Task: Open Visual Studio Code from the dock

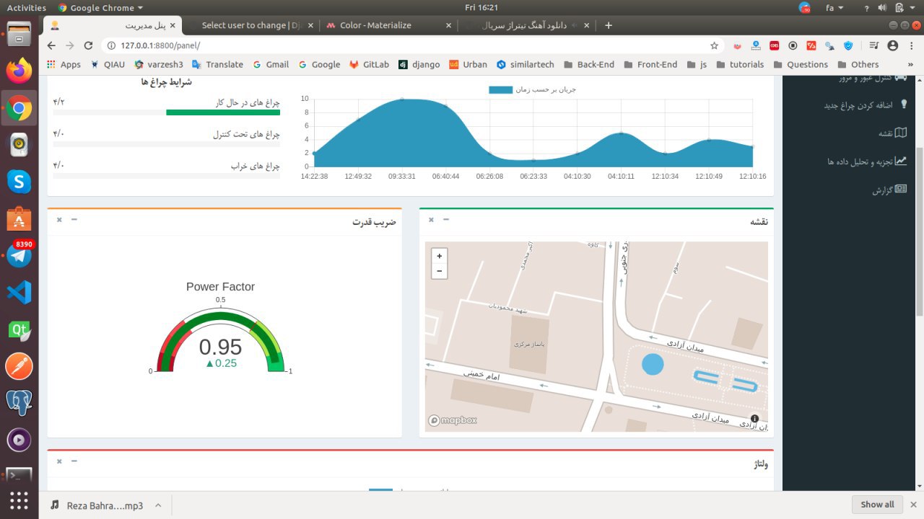Action: point(19,292)
